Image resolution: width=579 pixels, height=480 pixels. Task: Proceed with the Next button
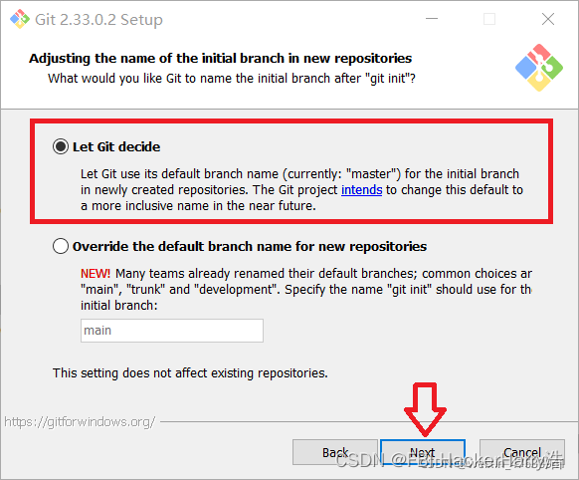point(423,452)
